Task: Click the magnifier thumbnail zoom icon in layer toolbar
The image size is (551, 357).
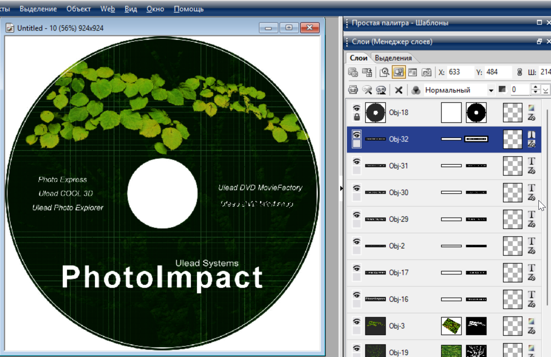Action: [385, 72]
